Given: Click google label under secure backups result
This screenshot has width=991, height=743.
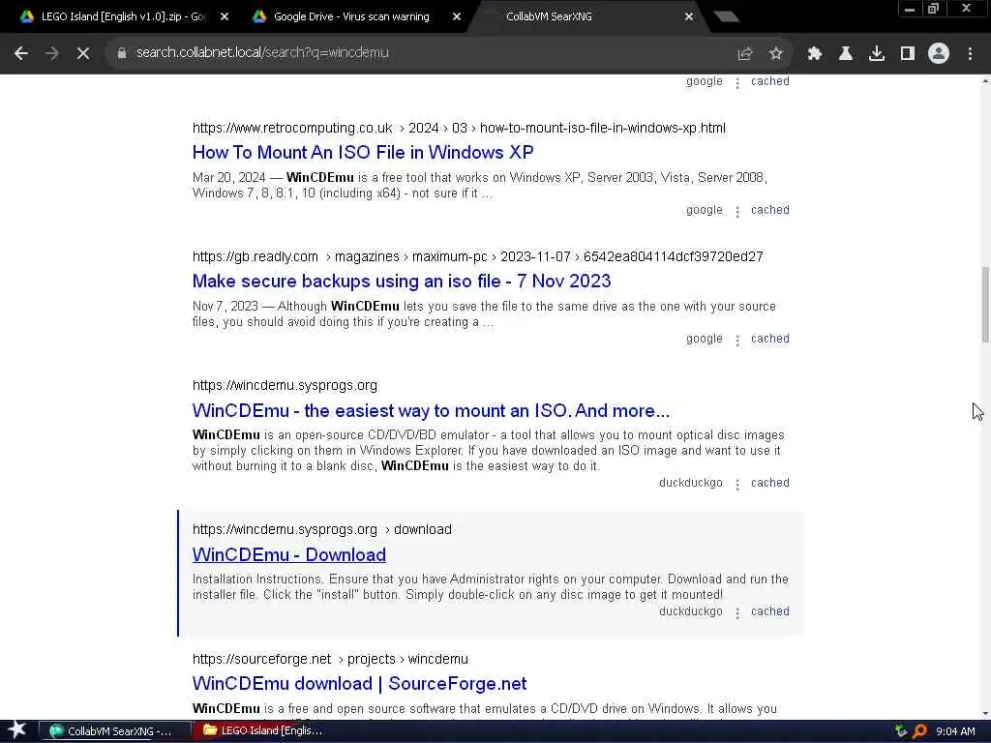Looking at the screenshot, I should 705,339.
